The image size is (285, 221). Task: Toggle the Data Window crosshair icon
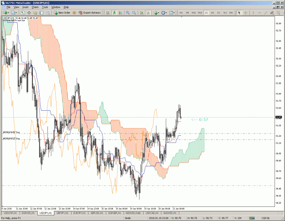[x=29, y=13]
